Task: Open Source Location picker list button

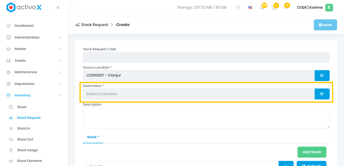Action: click(322, 76)
